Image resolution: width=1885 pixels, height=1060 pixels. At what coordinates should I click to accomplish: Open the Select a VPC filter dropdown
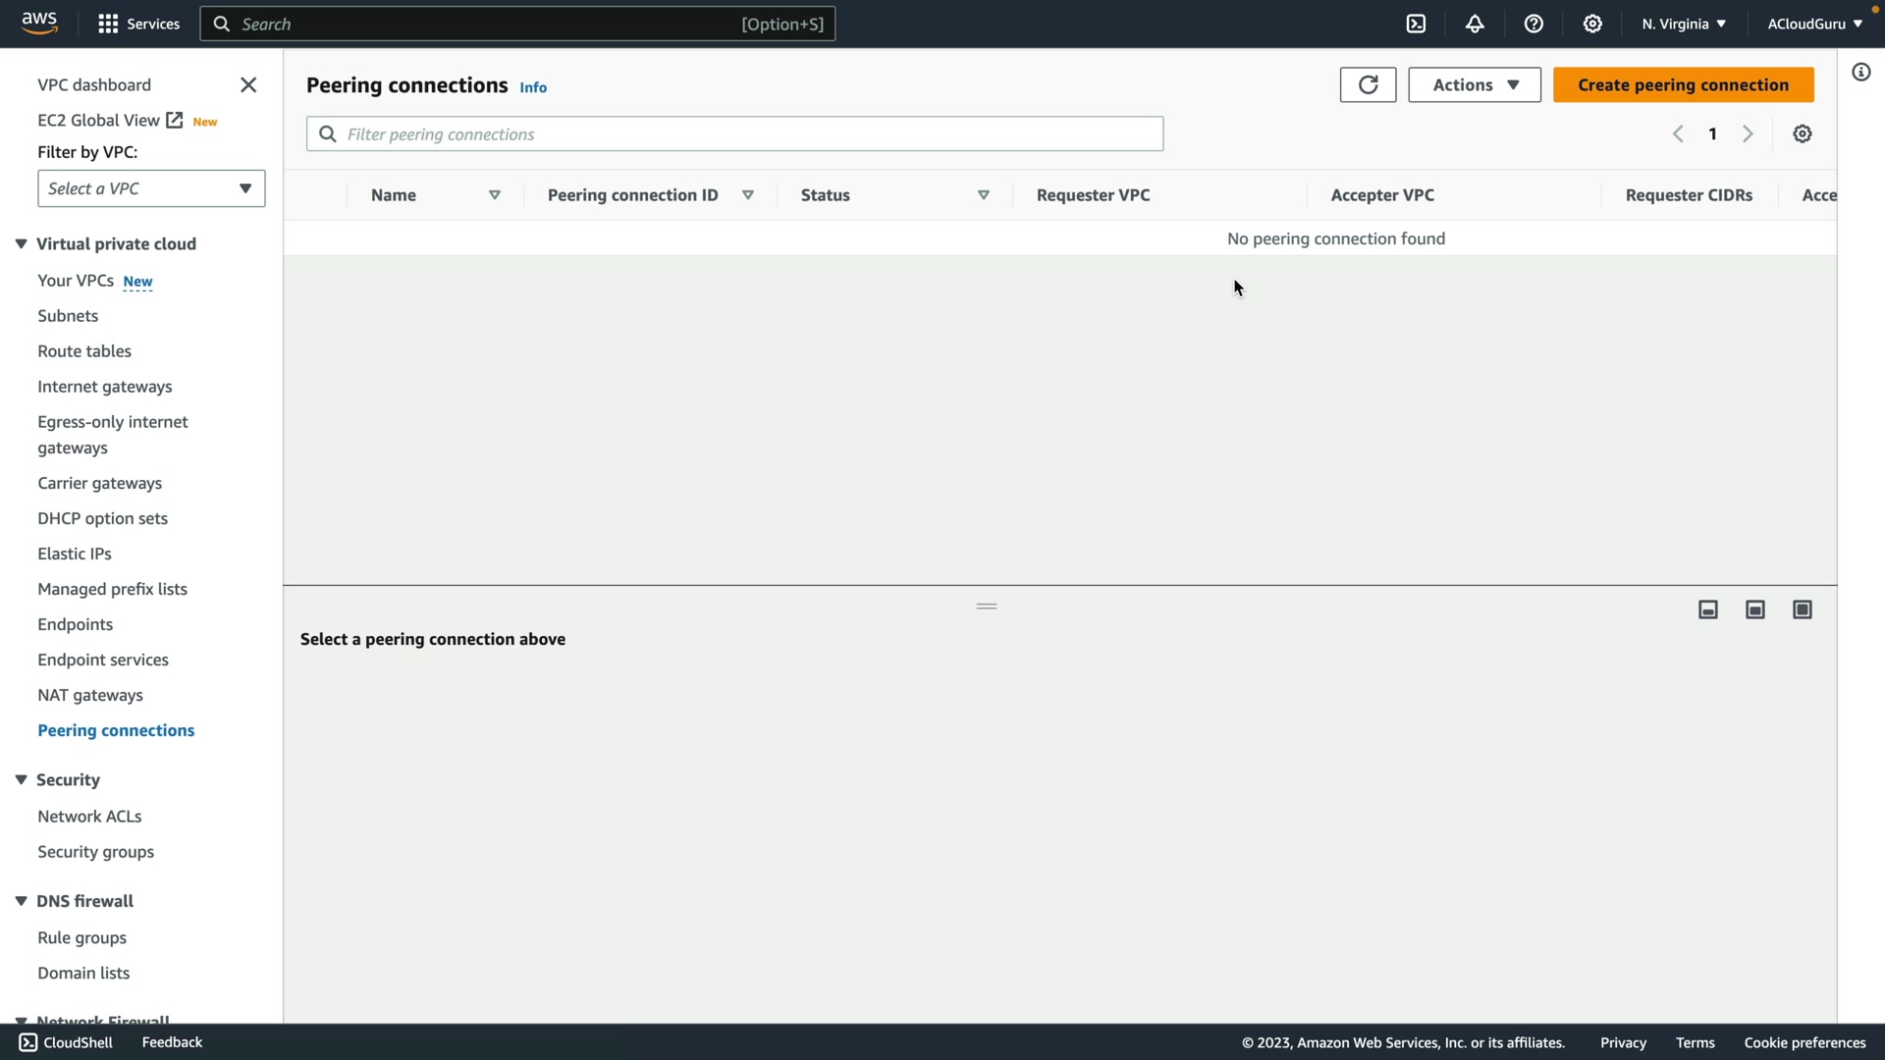(x=151, y=188)
